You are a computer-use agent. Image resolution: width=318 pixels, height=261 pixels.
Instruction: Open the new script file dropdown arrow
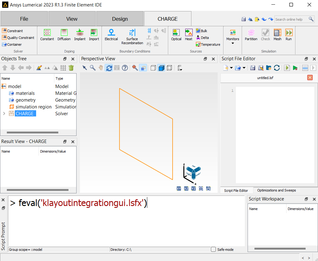click(231, 68)
